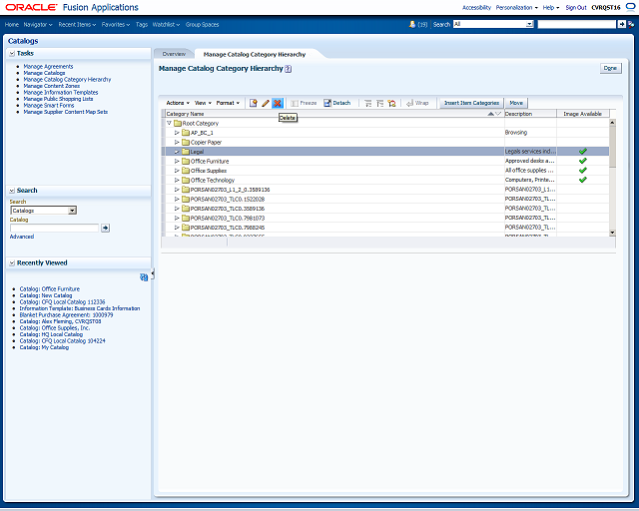Click the show-as-top hierarchy icon

pyautogui.click(x=392, y=103)
